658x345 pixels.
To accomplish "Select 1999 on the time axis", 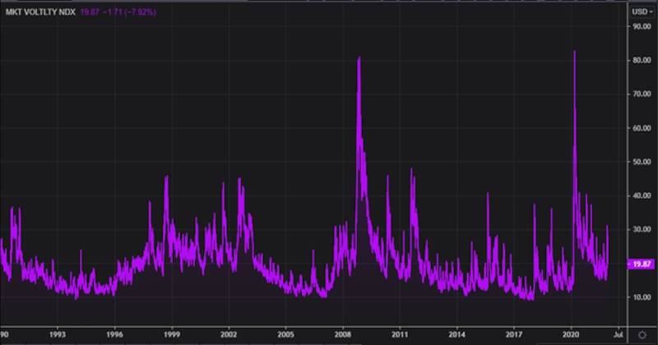I will pyautogui.click(x=171, y=334).
